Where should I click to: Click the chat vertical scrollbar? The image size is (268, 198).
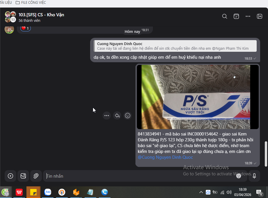(x=266, y=154)
